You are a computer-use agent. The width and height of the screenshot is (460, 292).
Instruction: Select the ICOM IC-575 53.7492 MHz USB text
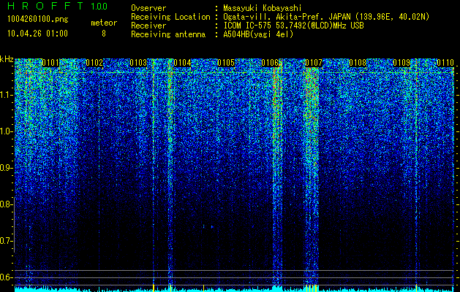point(293,26)
